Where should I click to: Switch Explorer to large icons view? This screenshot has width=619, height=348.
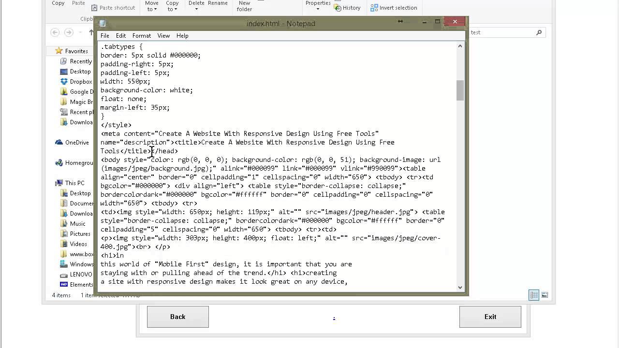(545, 295)
